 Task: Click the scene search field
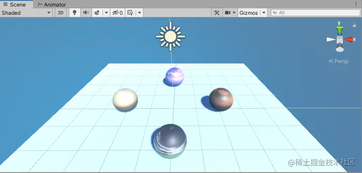pyautogui.click(x=315, y=13)
